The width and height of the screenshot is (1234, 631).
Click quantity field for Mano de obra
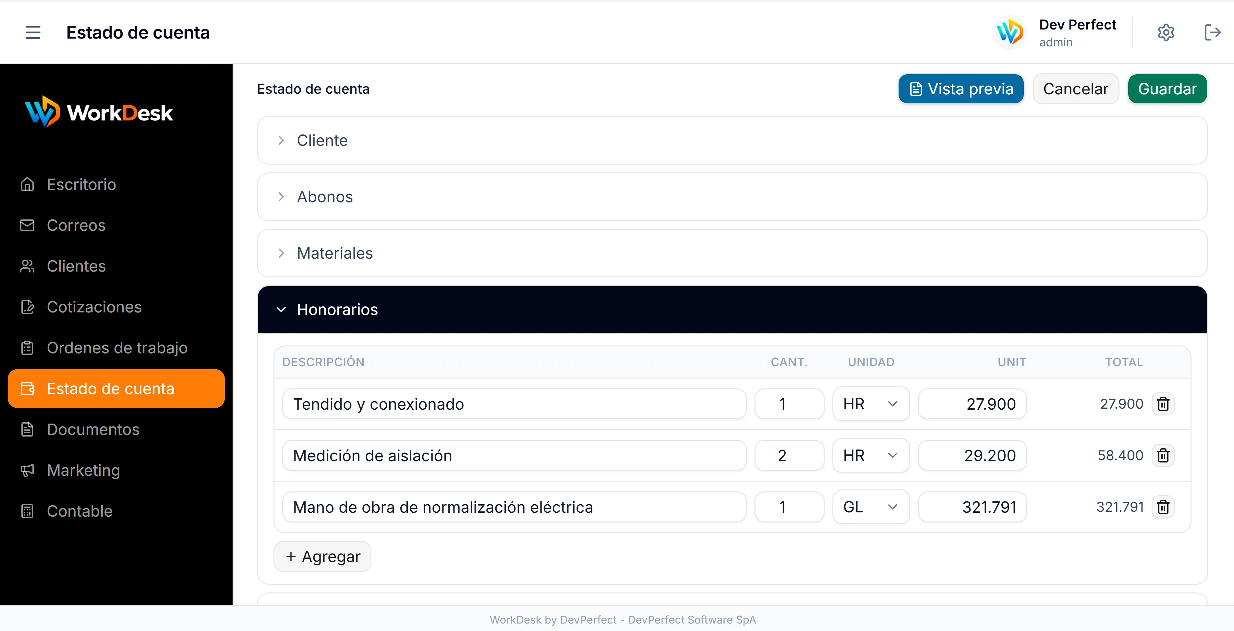click(789, 507)
